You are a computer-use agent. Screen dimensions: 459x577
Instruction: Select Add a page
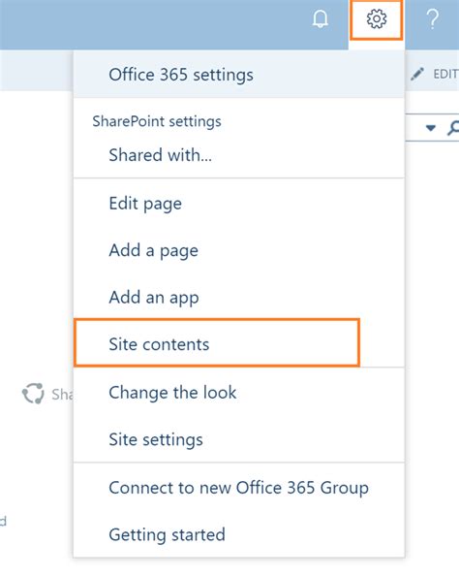click(239, 250)
